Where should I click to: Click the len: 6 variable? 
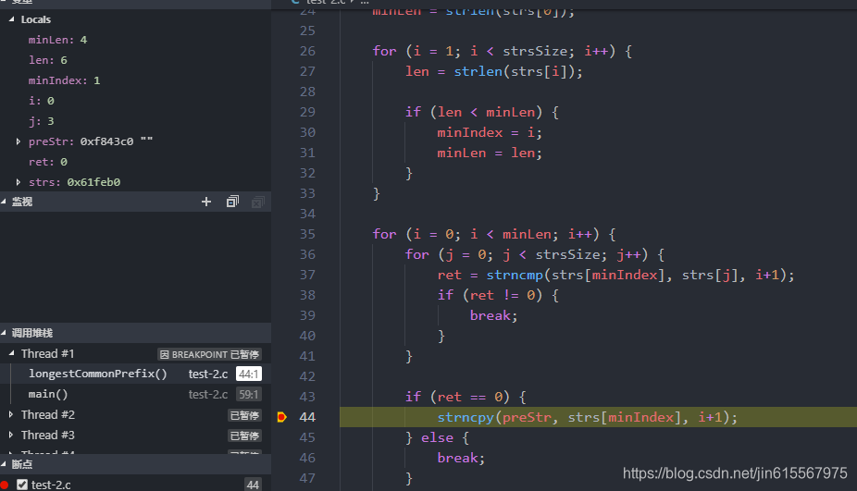[48, 60]
